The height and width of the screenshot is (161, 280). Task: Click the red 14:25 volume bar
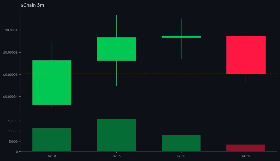click(x=246, y=148)
